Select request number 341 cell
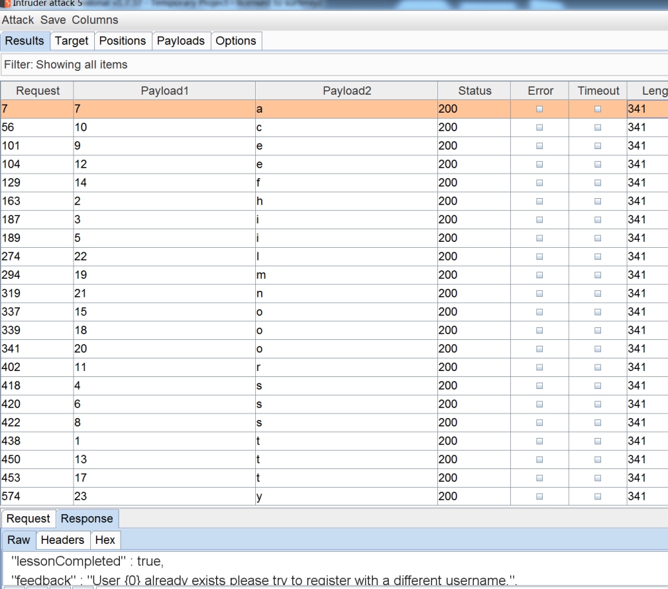The width and height of the screenshot is (668, 589). coord(37,348)
